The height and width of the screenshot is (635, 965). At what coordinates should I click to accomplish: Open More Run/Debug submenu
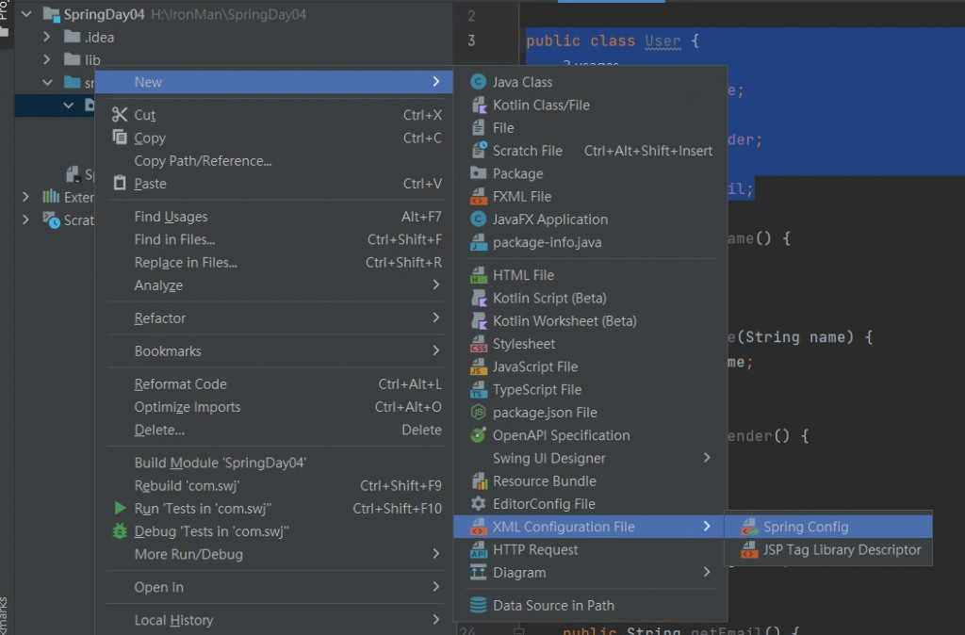tap(274, 554)
